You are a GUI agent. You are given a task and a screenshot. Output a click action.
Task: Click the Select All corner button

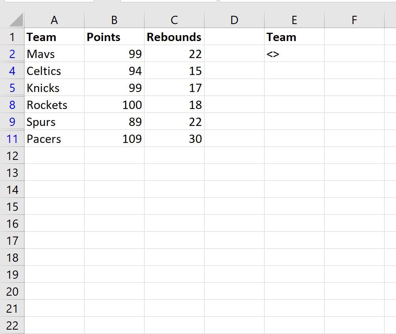pyautogui.click(x=13, y=20)
